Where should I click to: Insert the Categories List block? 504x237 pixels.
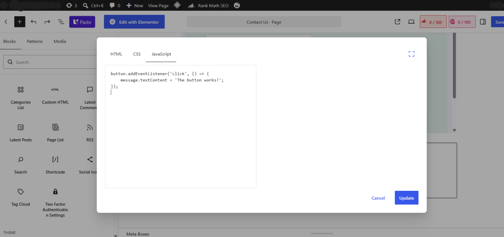21,98
